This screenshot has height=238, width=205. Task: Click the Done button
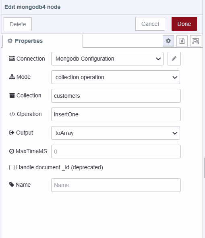[x=184, y=24]
